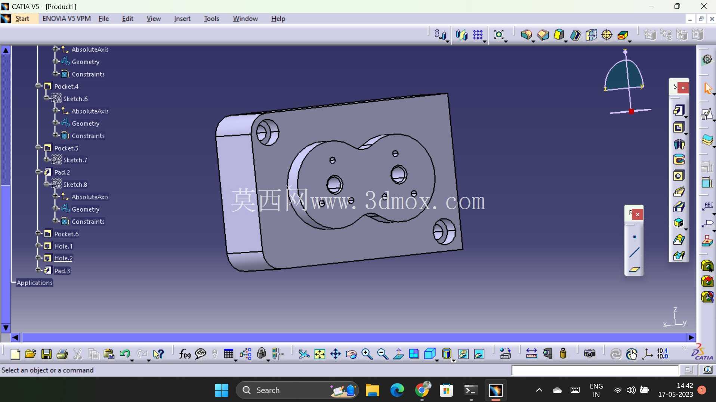Expand the Pad.3 tree node
The image size is (716, 402).
pyautogui.click(x=38, y=270)
